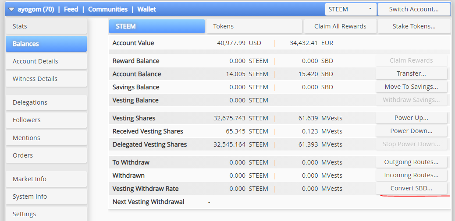This screenshot has height=221, width=455.
Task: Click the Account Value row label
Action: tap(133, 43)
